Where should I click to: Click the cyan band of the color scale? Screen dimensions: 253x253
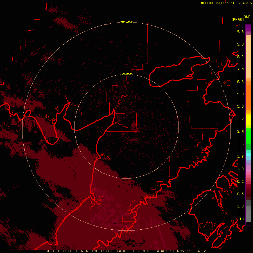pos(248,155)
